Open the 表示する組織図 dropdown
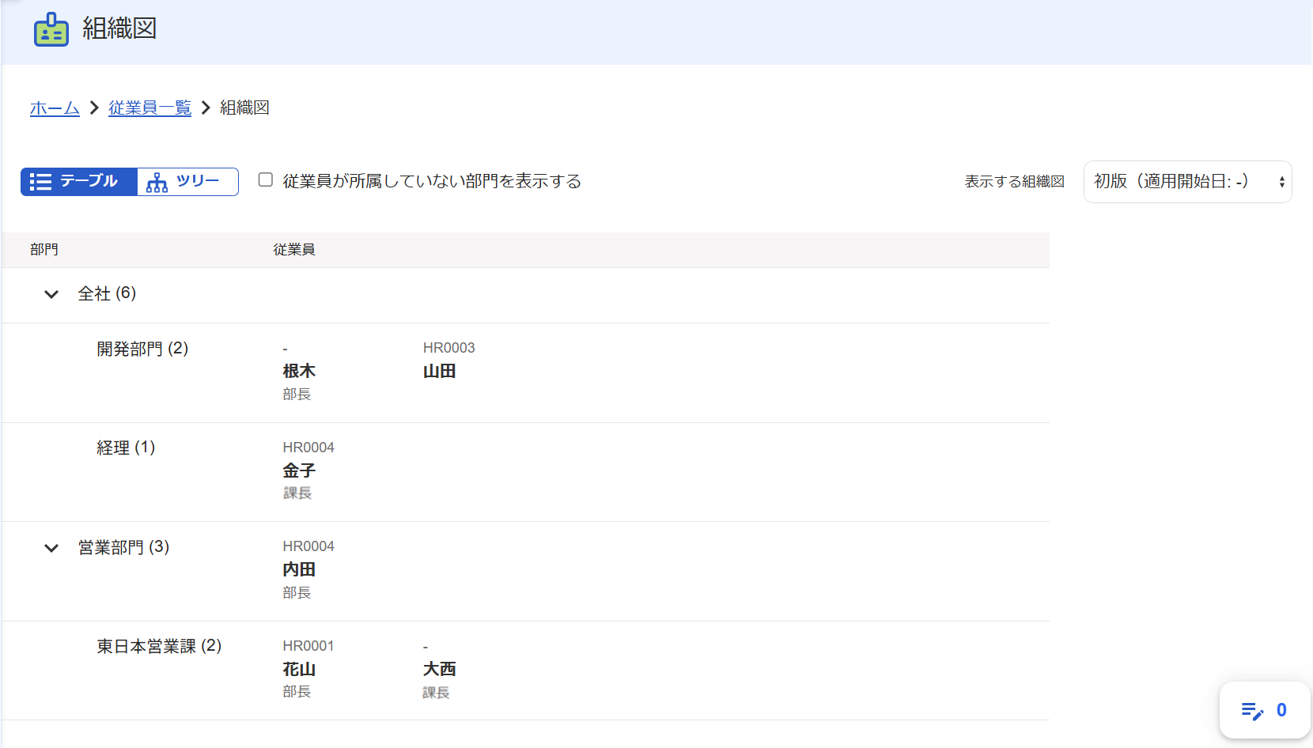 pos(1187,182)
